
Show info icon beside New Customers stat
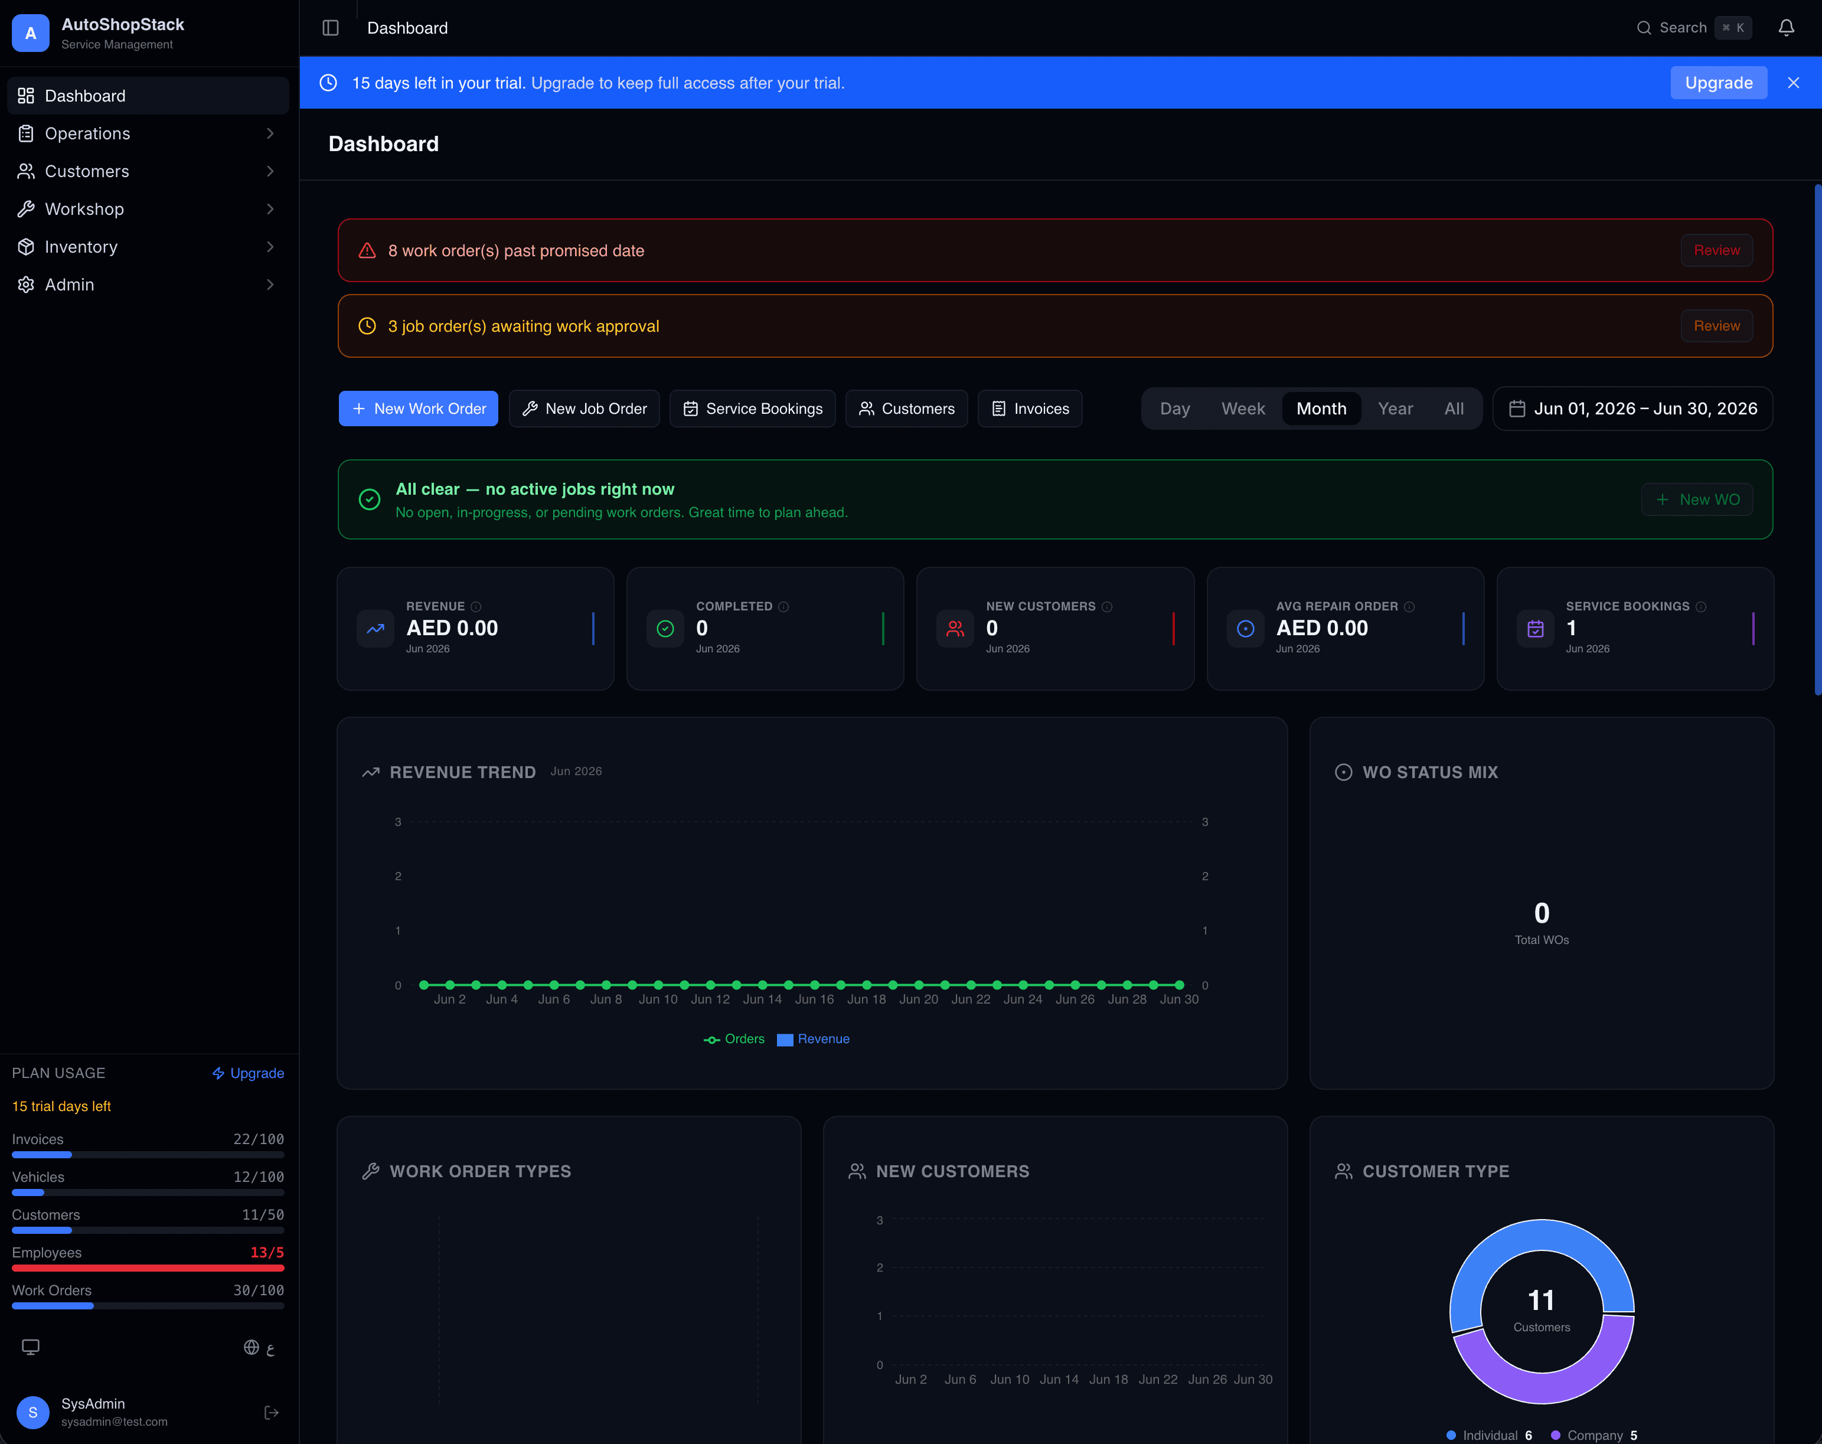click(x=1107, y=607)
